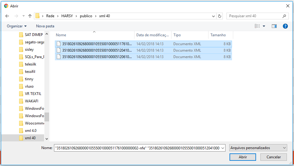294x166 pixels.
Task: Create a Nova pasta
Action: point(45,26)
